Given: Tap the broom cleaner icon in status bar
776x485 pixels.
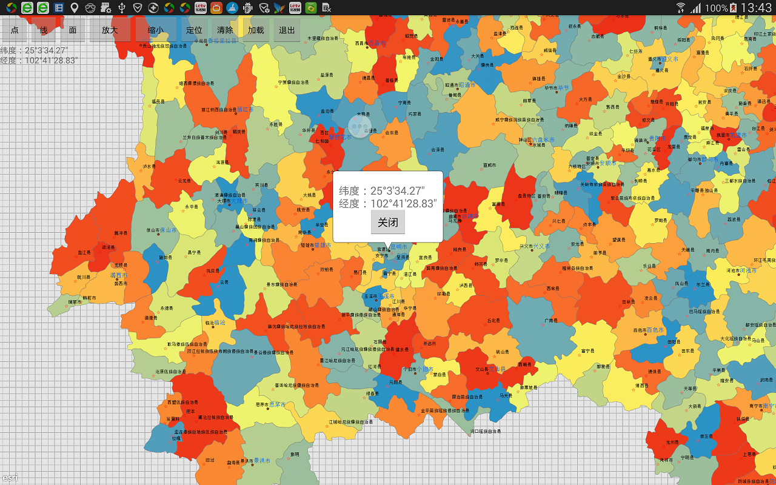Looking at the screenshot, I should (x=232, y=8).
